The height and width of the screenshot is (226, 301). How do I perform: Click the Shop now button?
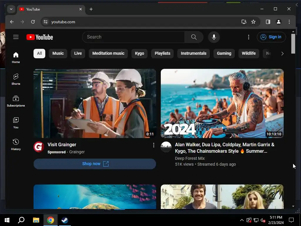click(95, 164)
